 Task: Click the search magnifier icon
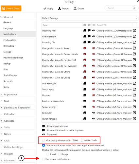tap(134, 8)
